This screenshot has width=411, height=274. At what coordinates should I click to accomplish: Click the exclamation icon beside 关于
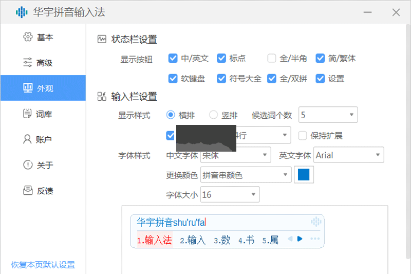28,165
